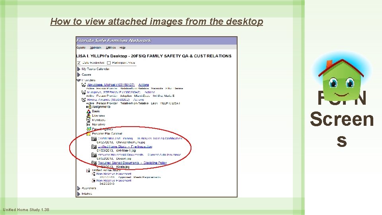Click the Chrysanthemum.jpg file name

131,143
